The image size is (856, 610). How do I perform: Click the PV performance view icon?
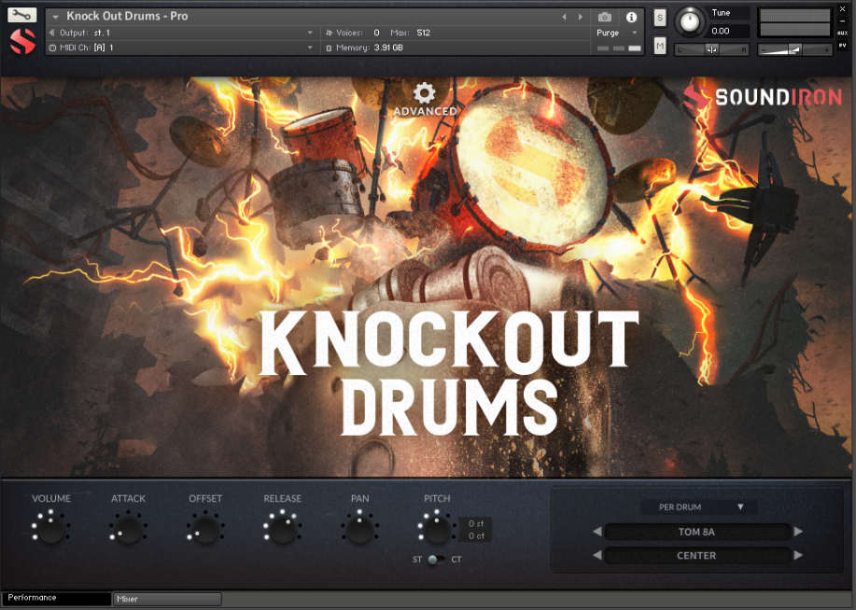843,48
